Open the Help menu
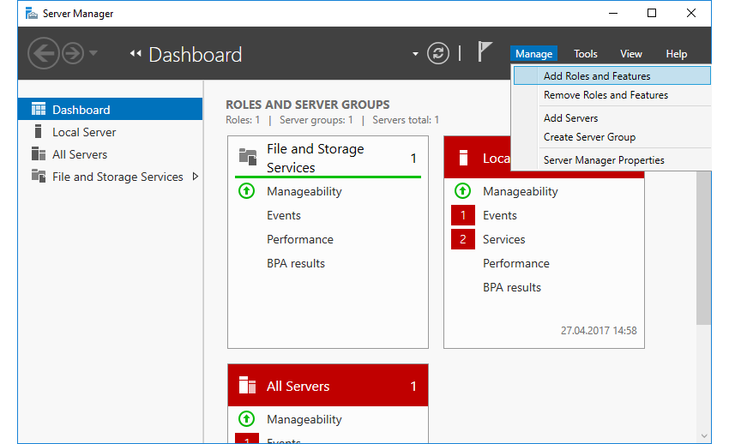The height and width of the screenshot is (444, 729). (676, 54)
